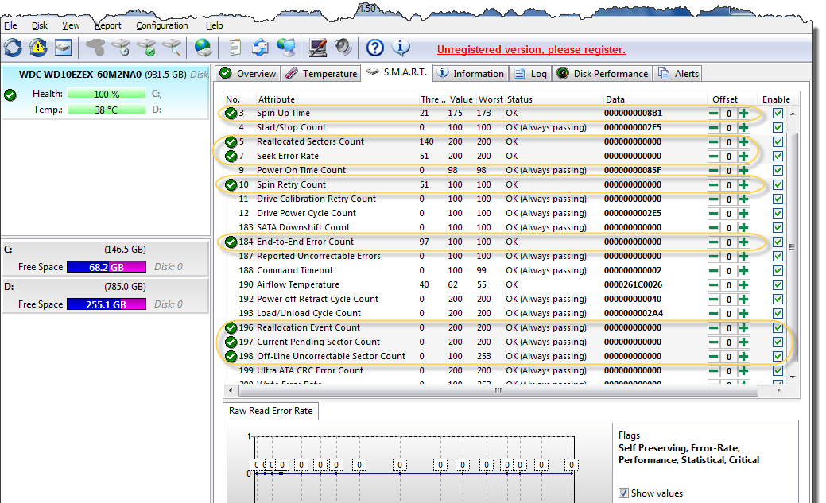Decrease offset for Spin Retry Count
This screenshot has height=503, width=826.
715,185
